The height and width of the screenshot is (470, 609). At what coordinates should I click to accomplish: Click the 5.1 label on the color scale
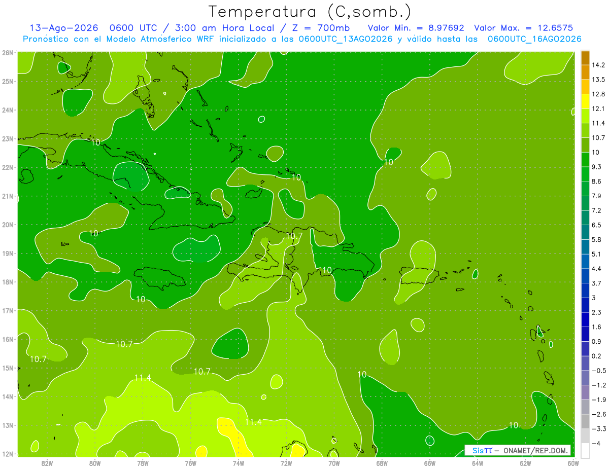click(596, 255)
